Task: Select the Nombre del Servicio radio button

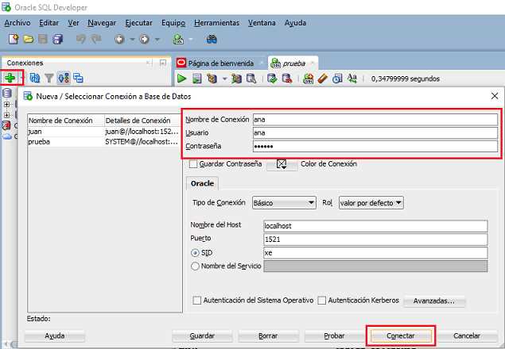Action: tap(195, 266)
